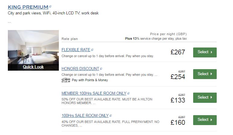
Task: Open the FLEXIBLE RATE plan link
Action: 76,50
